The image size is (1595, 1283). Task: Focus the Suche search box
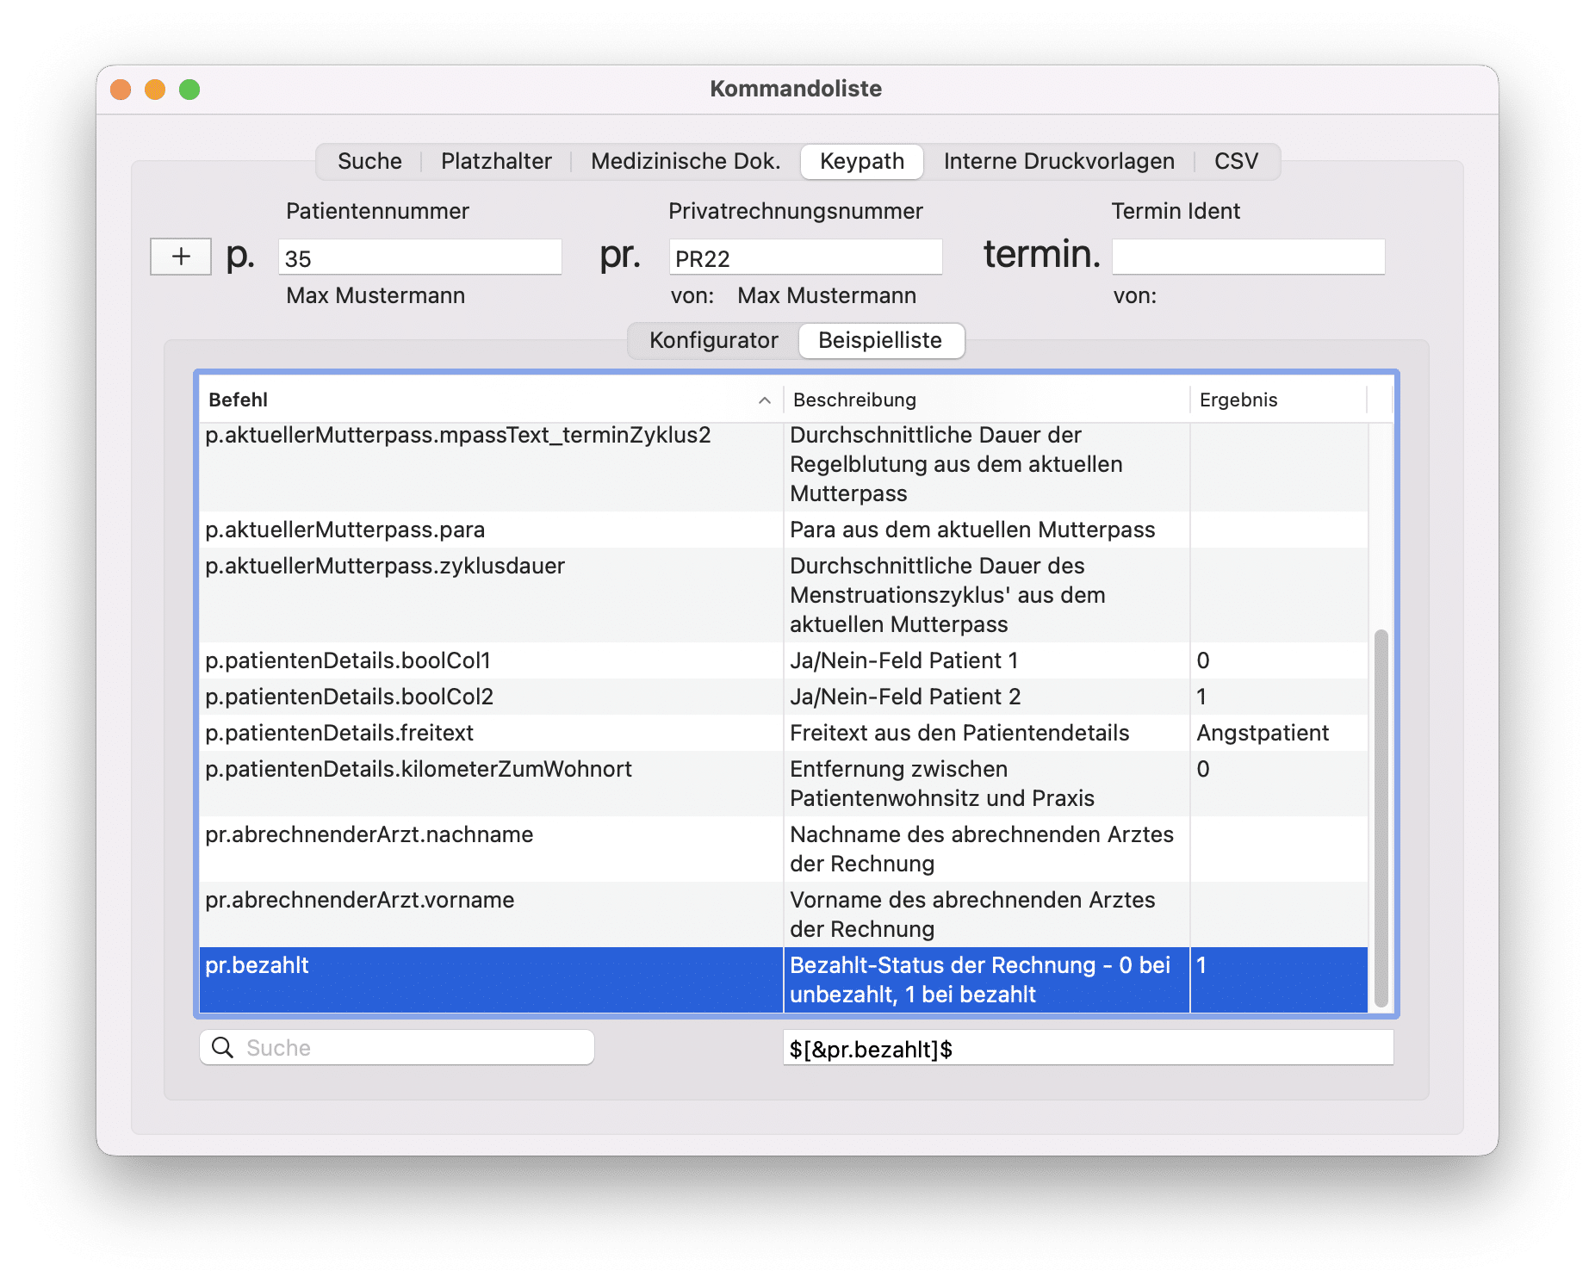[x=397, y=1047]
